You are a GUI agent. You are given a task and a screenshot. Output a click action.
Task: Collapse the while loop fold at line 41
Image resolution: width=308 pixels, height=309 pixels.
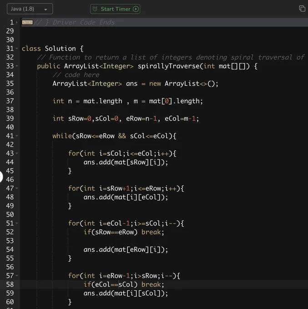tap(17, 136)
